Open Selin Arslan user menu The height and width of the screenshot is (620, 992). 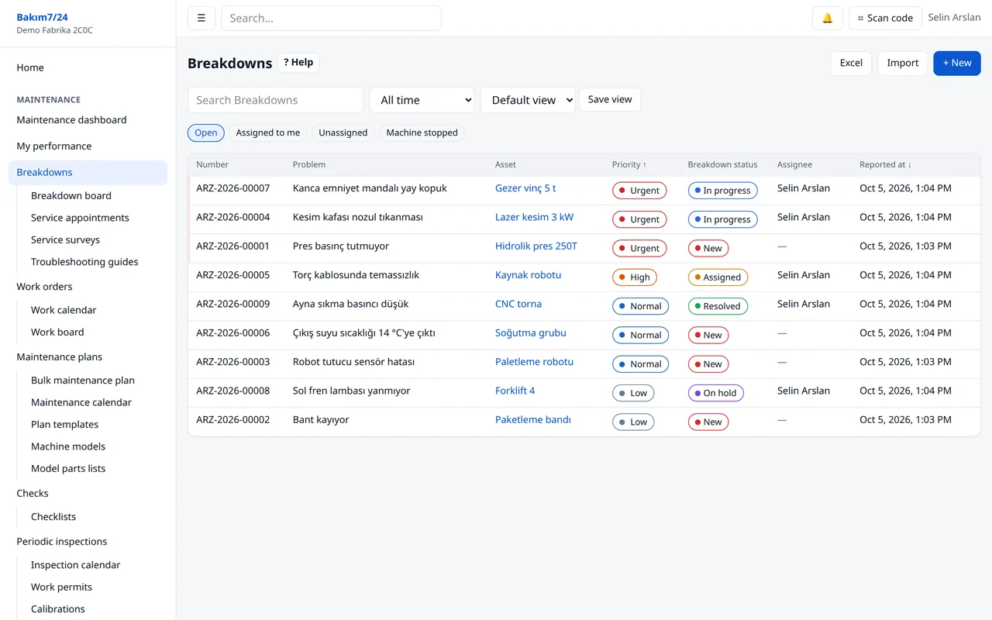click(954, 17)
